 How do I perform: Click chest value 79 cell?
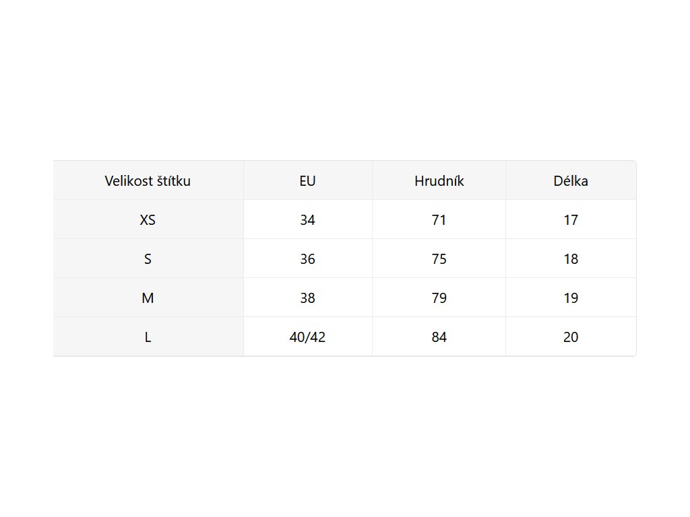pyautogui.click(x=439, y=298)
